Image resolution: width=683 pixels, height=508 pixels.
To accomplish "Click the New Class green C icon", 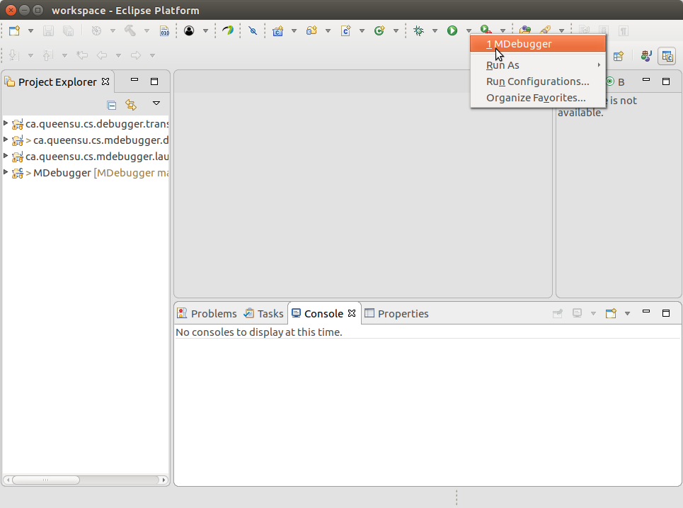I will [379, 30].
